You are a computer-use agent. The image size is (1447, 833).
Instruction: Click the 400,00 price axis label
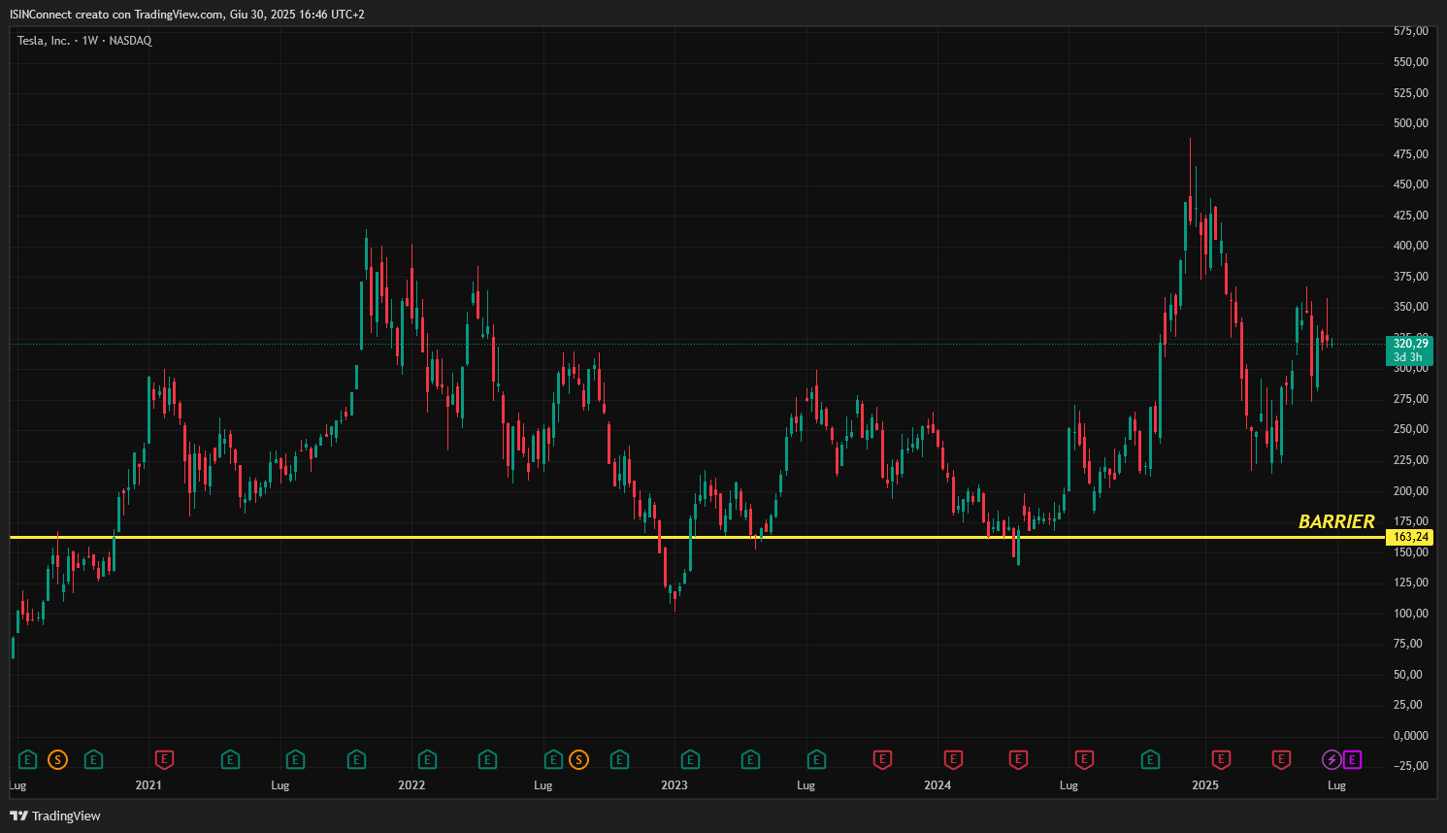point(1411,246)
